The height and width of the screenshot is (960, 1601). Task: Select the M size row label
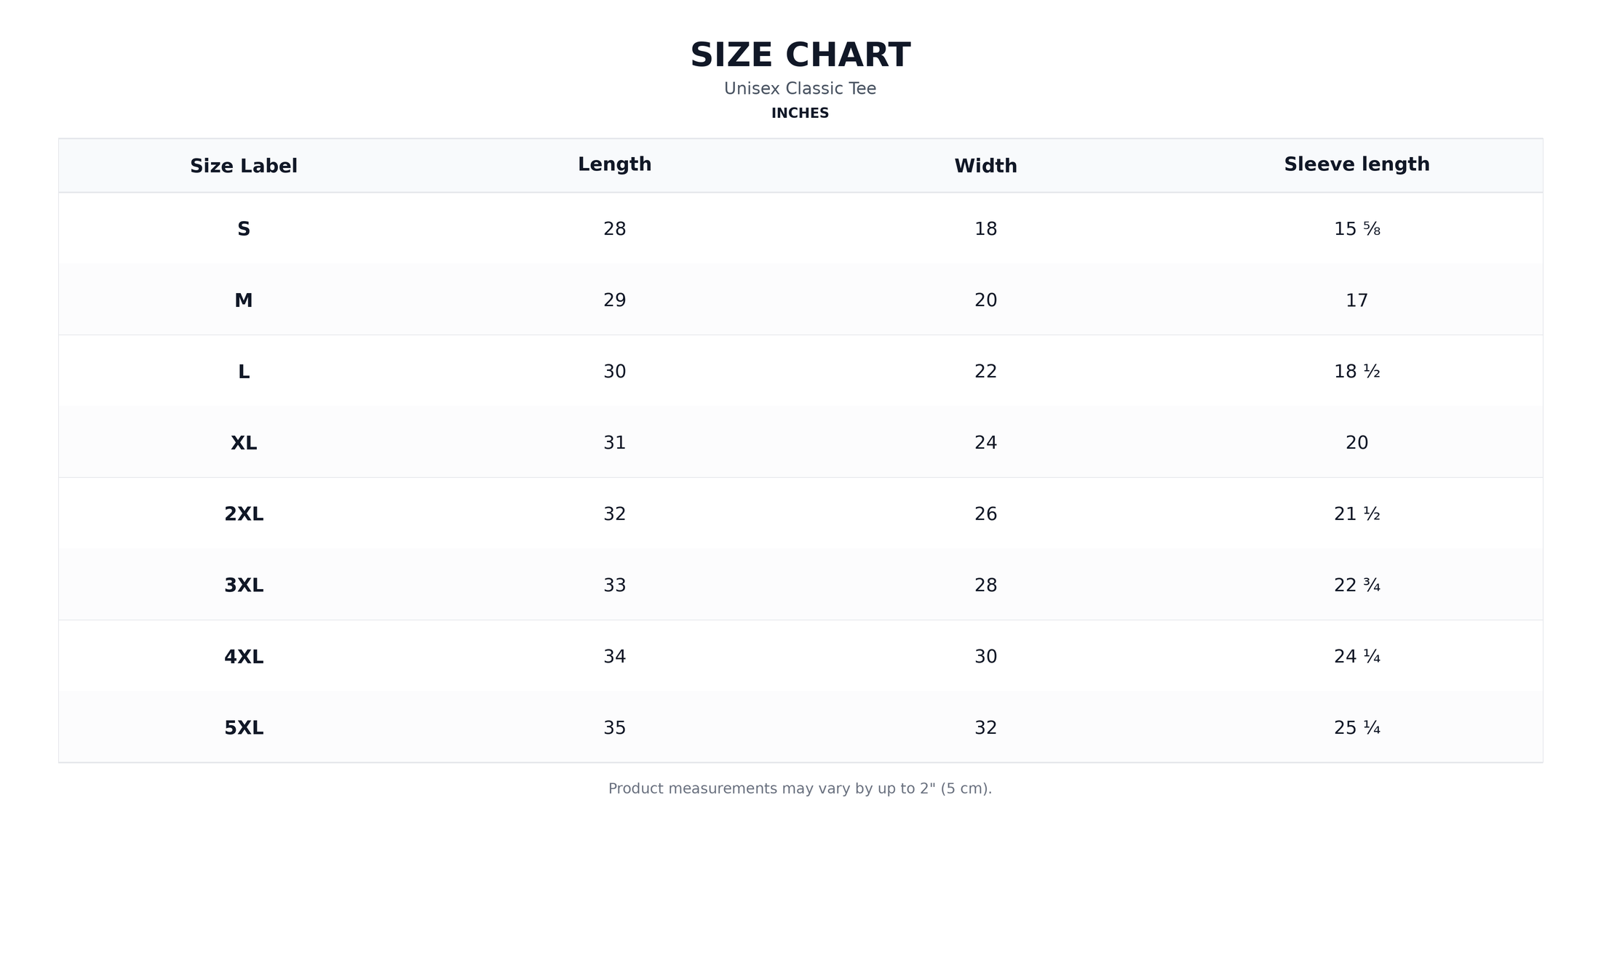tap(244, 300)
